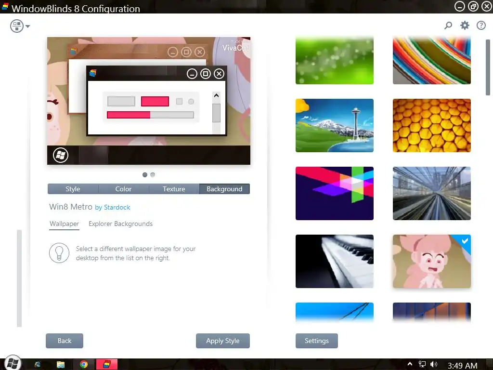The width and height of the screenshot is (493, 370).
Task: Click the preview window's maximize icon
Action: coord(206,74)
